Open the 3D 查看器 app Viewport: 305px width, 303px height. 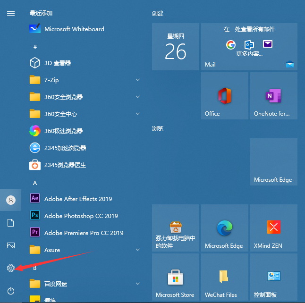pos(57,63)
